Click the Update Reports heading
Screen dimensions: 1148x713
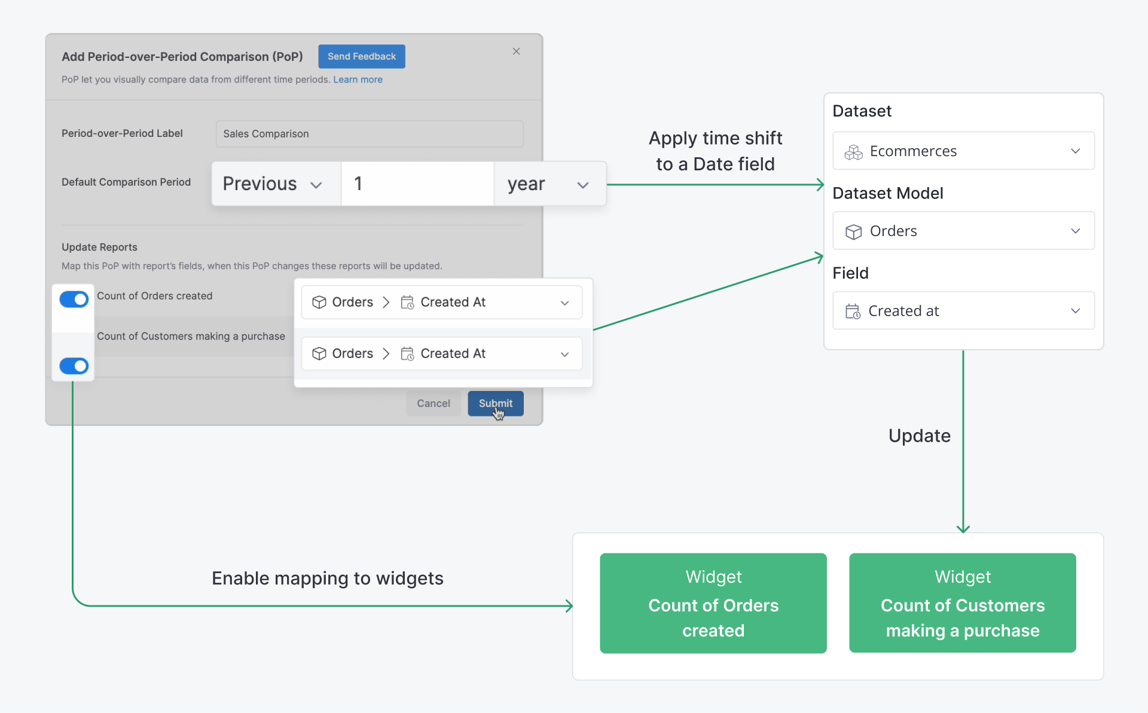coord(99,247)
